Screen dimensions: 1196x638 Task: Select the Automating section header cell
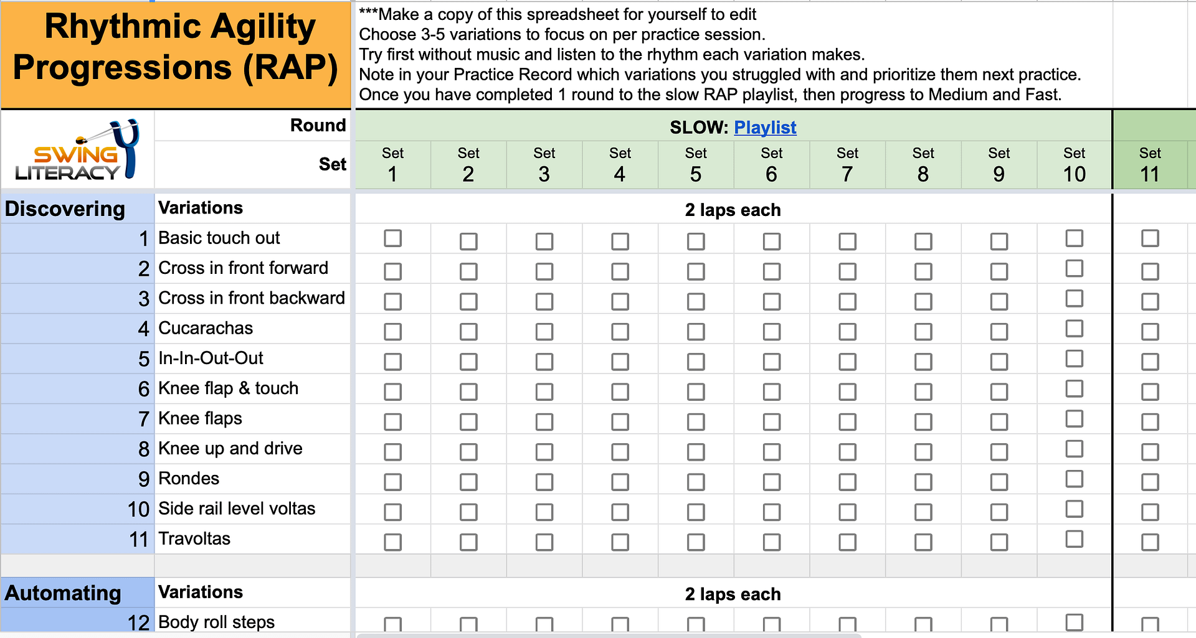(62, 593)
